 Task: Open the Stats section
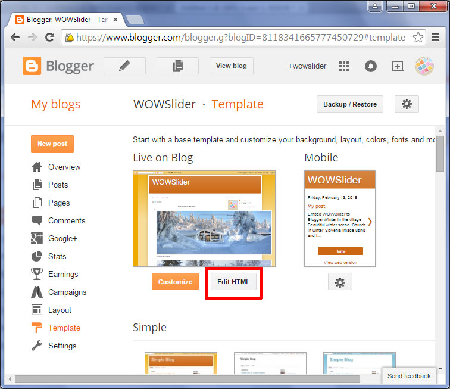[57, 256]
